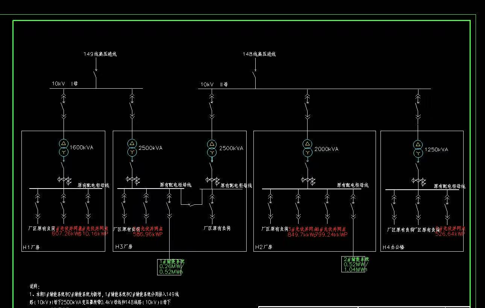Select the 1#储能系统 green box

[x=170, y=267]
